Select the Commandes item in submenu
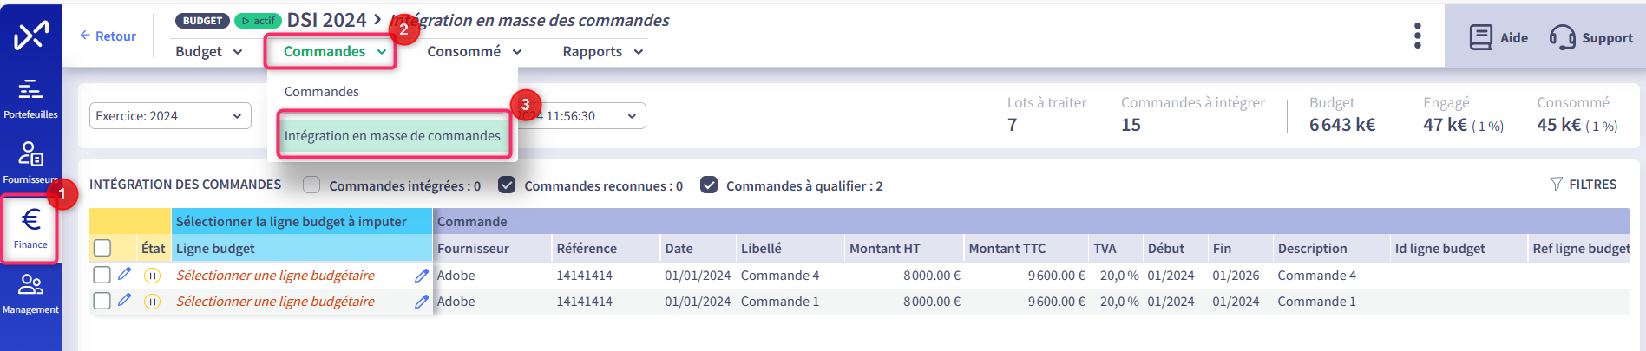The height and width of the screenshot is (351, 1646). [x=322, y=91]
